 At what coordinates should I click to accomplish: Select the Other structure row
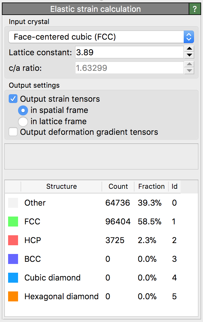pyautogui.click(x=35, y=203)
